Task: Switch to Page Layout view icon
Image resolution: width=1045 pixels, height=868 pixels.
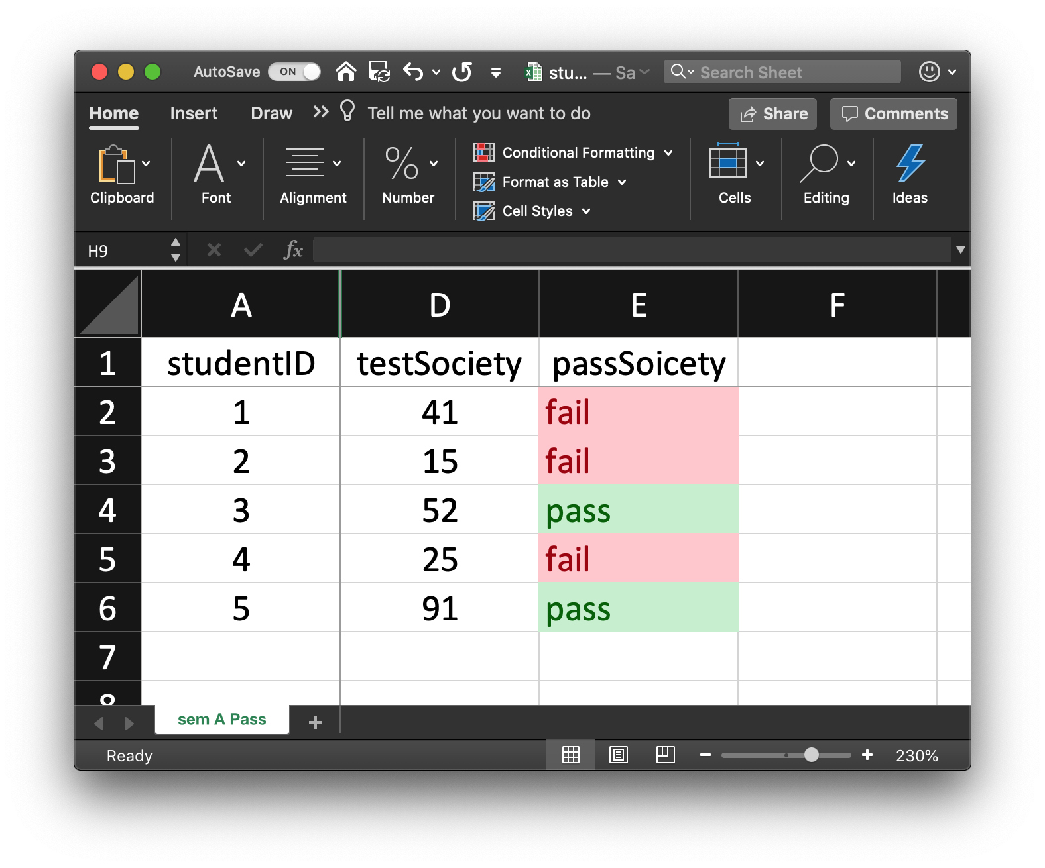Action: click(619, 755)
